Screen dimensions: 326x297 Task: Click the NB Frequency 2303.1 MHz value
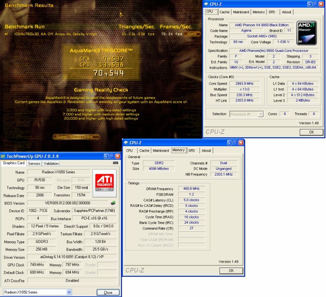(x=224, y=174)
